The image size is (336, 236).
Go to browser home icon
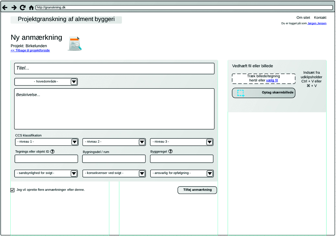[x=31, y=7]
